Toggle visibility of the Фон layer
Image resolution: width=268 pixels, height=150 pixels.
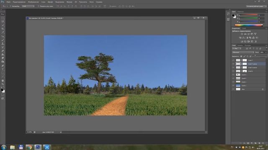click(233, 89)
